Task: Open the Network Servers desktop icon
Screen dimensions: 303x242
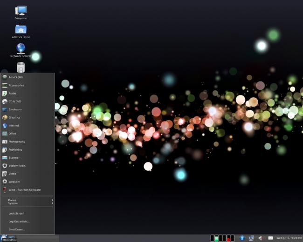Action: (x=21, y=50)
